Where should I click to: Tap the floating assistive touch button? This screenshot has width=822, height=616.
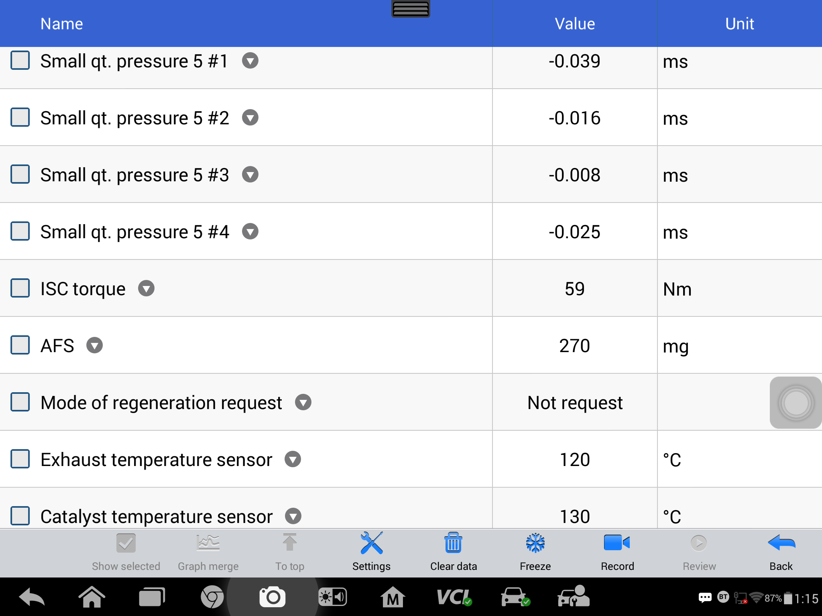tap(796, 403)
